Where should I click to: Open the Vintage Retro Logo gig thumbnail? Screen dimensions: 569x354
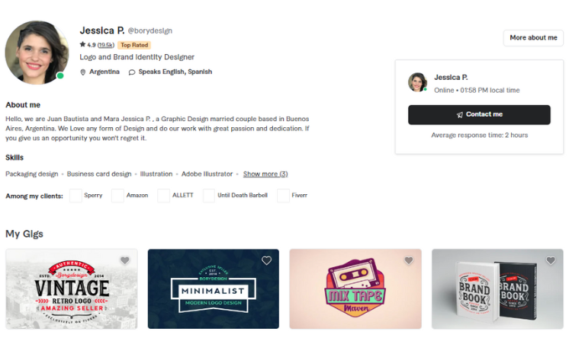pyautogui.click(x=72, y=289)
